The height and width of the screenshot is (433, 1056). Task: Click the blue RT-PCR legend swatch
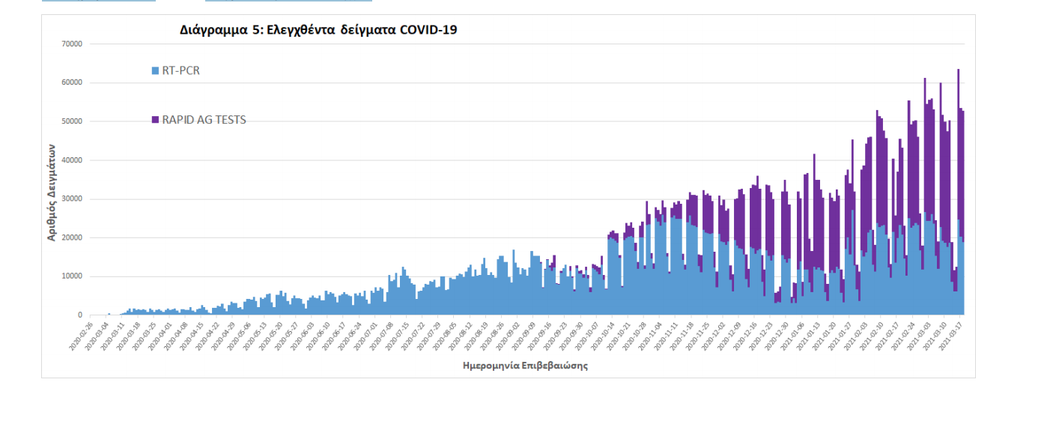[155, 71]
